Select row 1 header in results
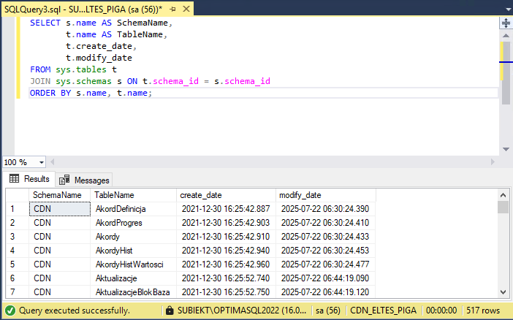513x320 pixels. 18,209
